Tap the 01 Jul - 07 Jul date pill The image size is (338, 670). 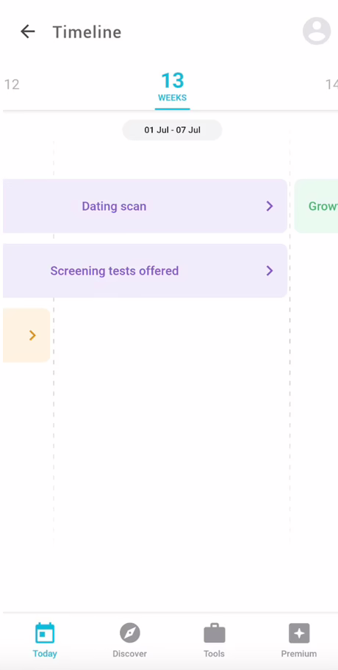(172, 130)
